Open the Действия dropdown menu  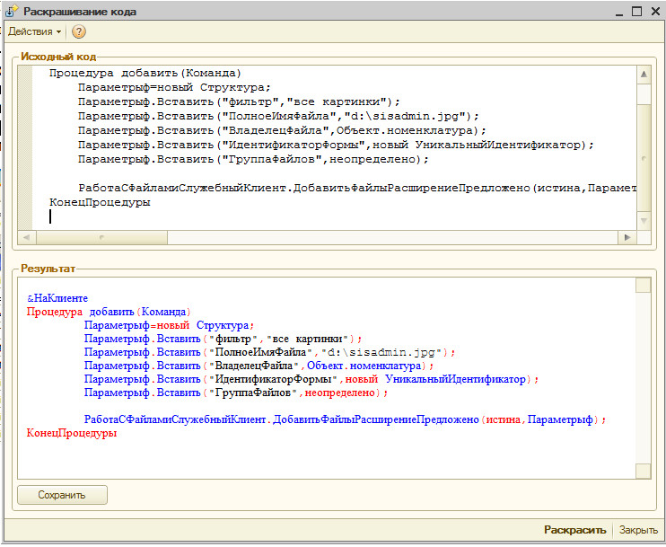(35, 31)
